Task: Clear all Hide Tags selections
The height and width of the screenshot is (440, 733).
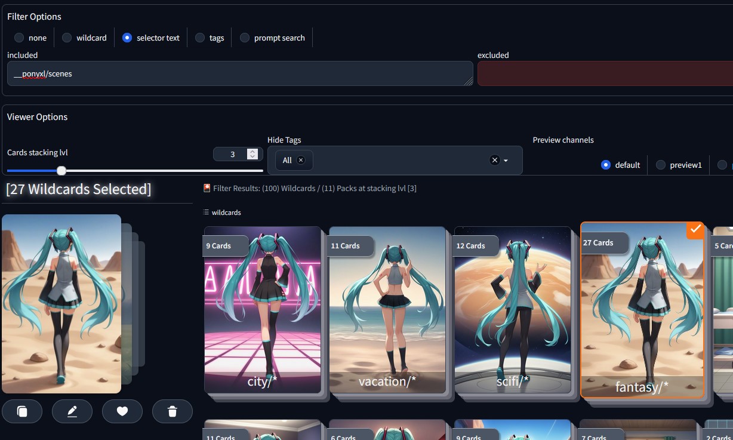Action: pyautogui.click(x=494, y=160)
